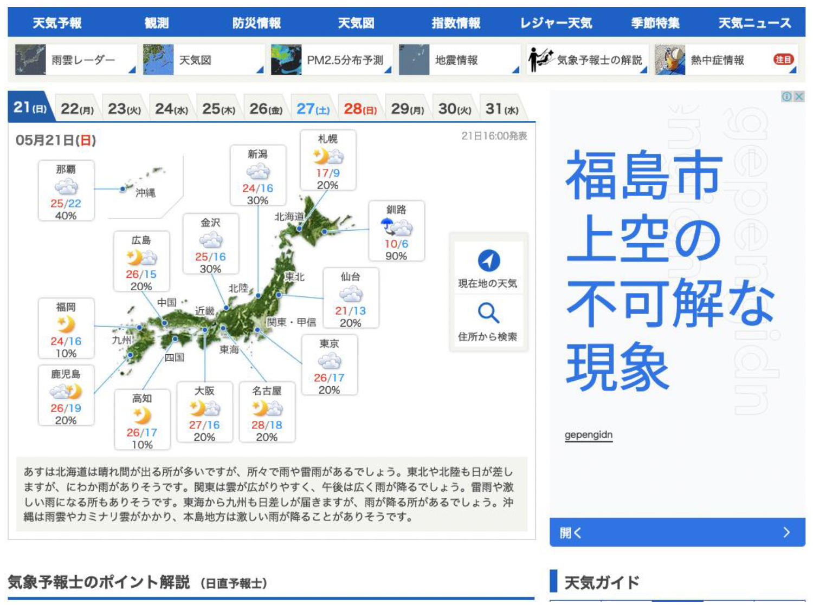Image resolution: width=813 pixels, height=605 pixels.
Task: Click the 住所から検索 button label
Action: click(488, 336)
